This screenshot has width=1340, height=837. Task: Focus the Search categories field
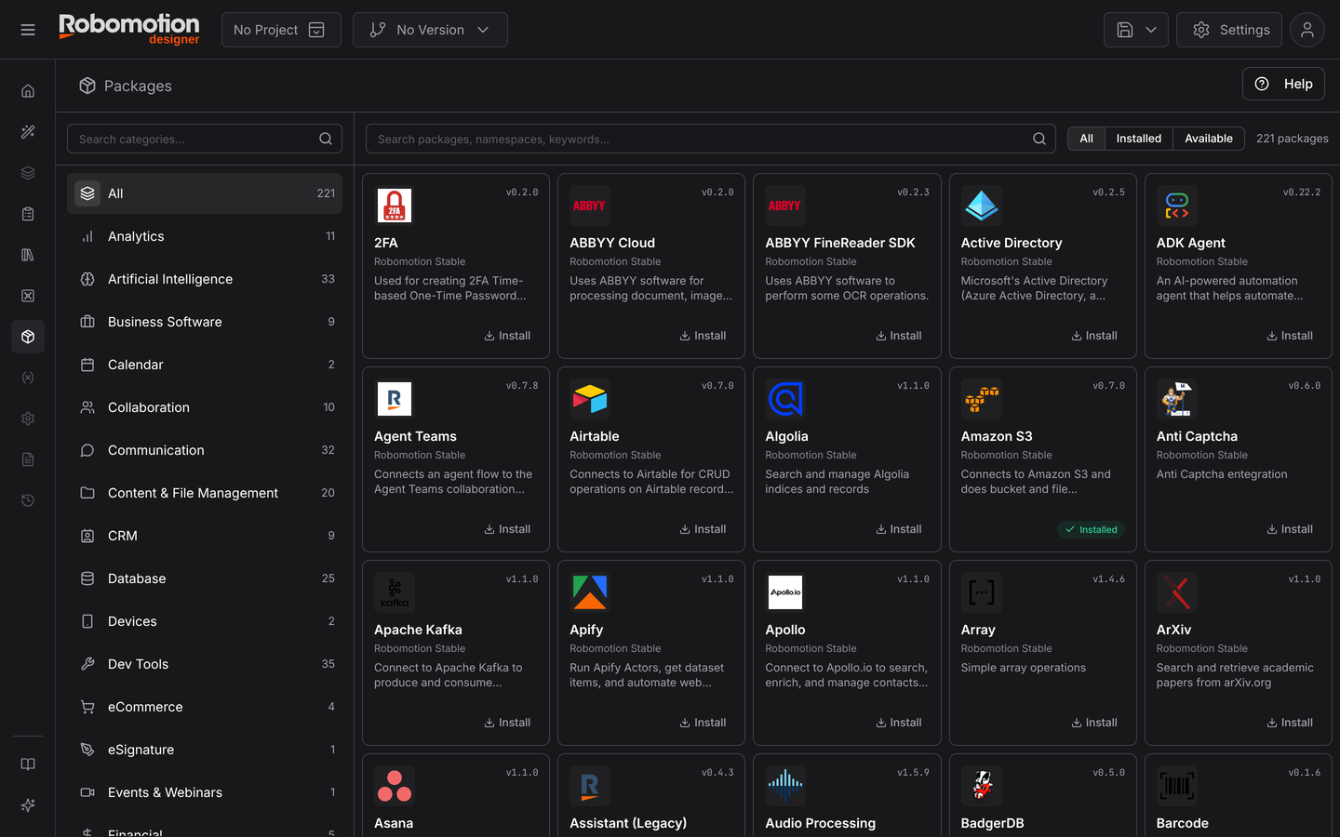pos(205,139)
